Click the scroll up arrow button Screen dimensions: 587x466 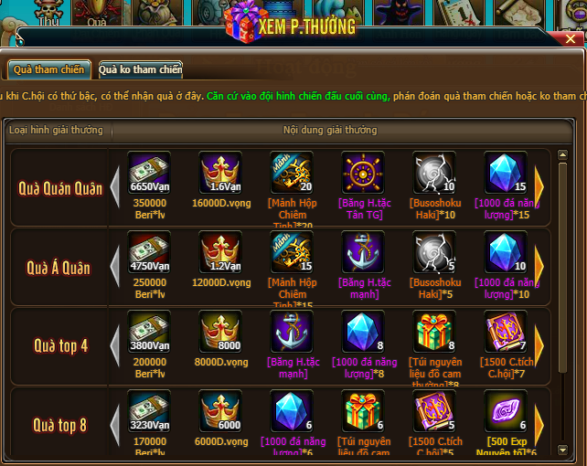pyautogui.click(x=562, y=154)
